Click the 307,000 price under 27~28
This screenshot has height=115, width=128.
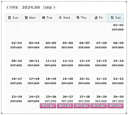pos(84,101)
